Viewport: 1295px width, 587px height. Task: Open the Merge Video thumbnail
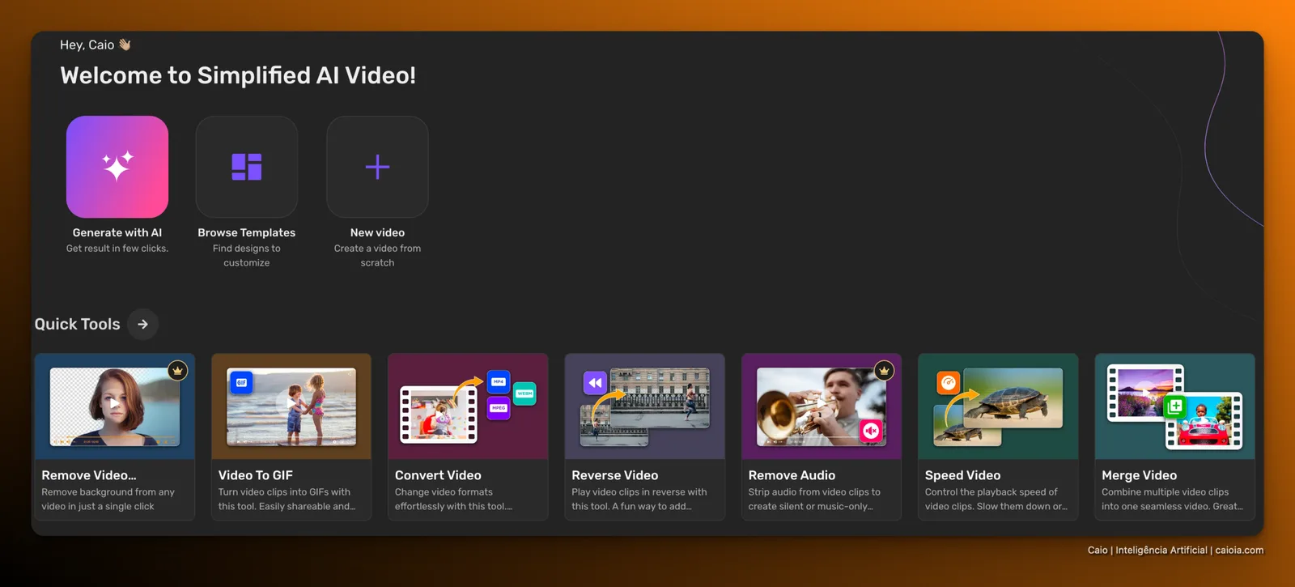1174,406
